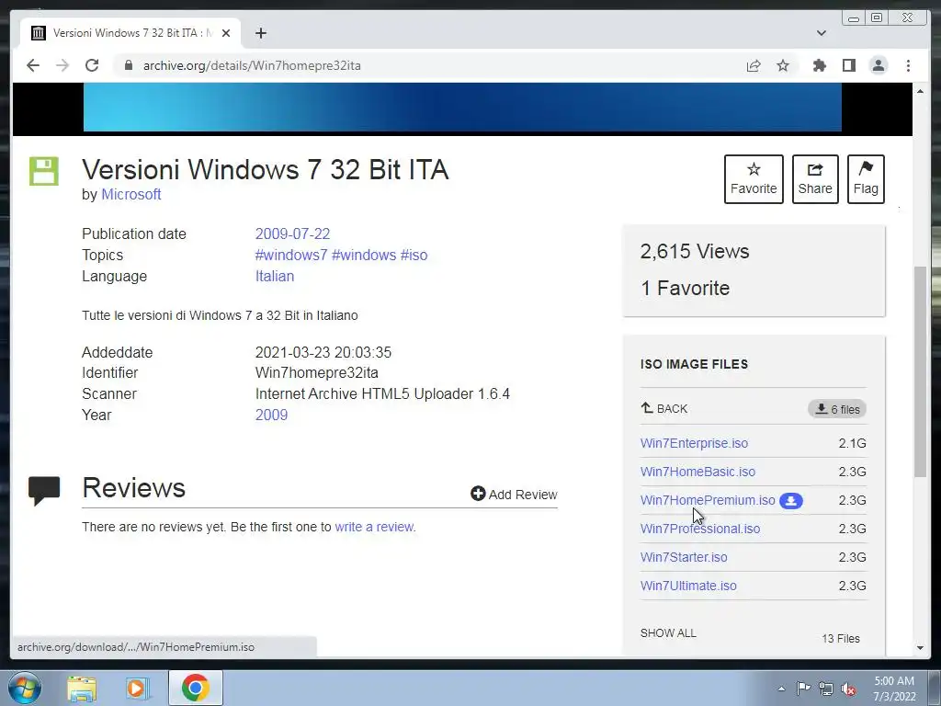Toggle the side panel icon
941x706 pixels.
click(848, 65)
